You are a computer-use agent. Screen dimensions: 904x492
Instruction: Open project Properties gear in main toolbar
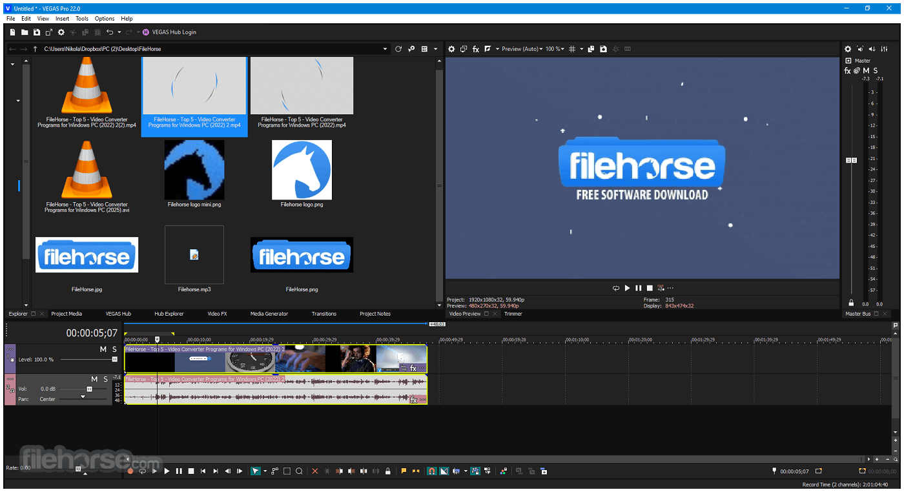61,32
